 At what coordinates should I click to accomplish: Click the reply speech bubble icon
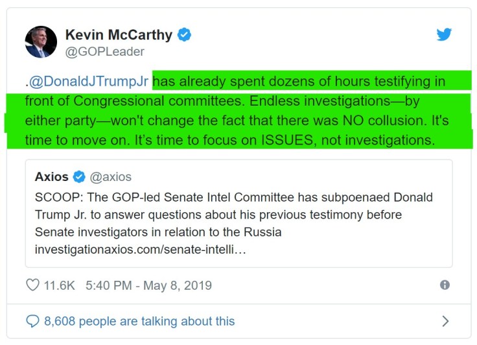tap(32, 321)
